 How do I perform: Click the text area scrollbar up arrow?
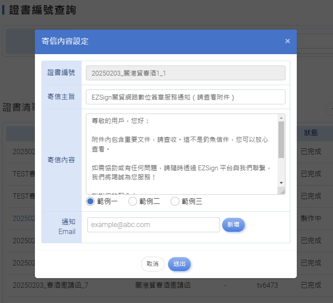point(281,118)
